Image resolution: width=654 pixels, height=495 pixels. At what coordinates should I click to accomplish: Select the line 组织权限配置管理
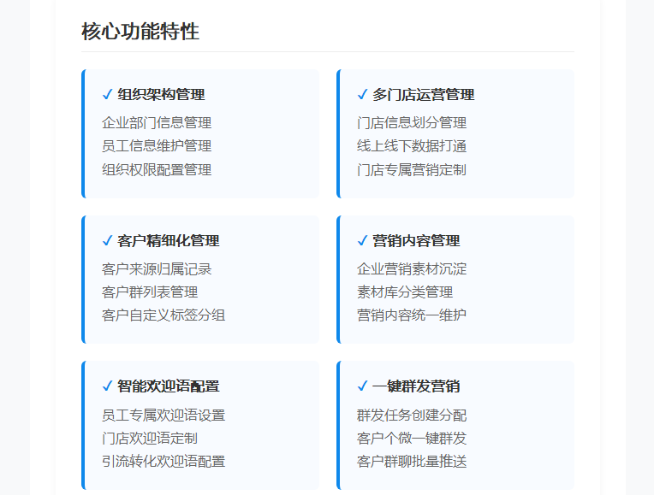[x=157, y=170]
